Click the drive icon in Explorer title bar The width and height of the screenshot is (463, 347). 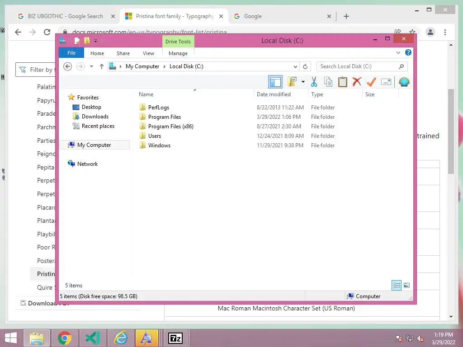(62, 41)
